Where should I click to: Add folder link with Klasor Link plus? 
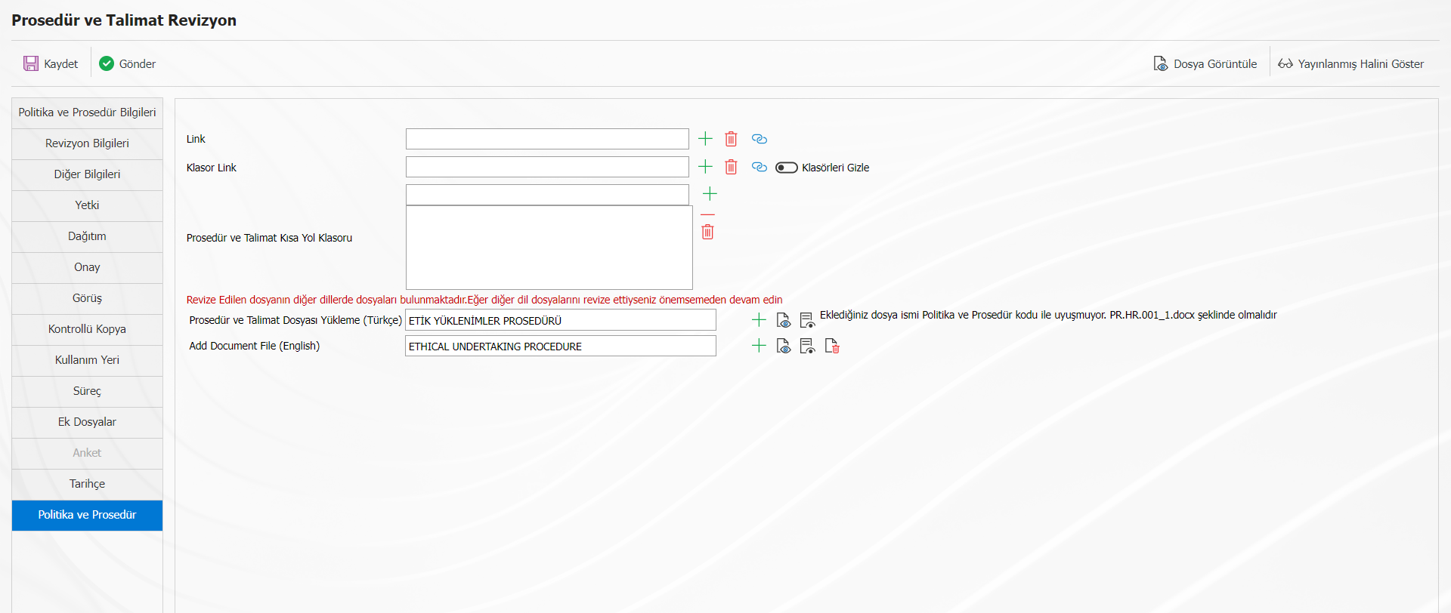click(705, 166)
